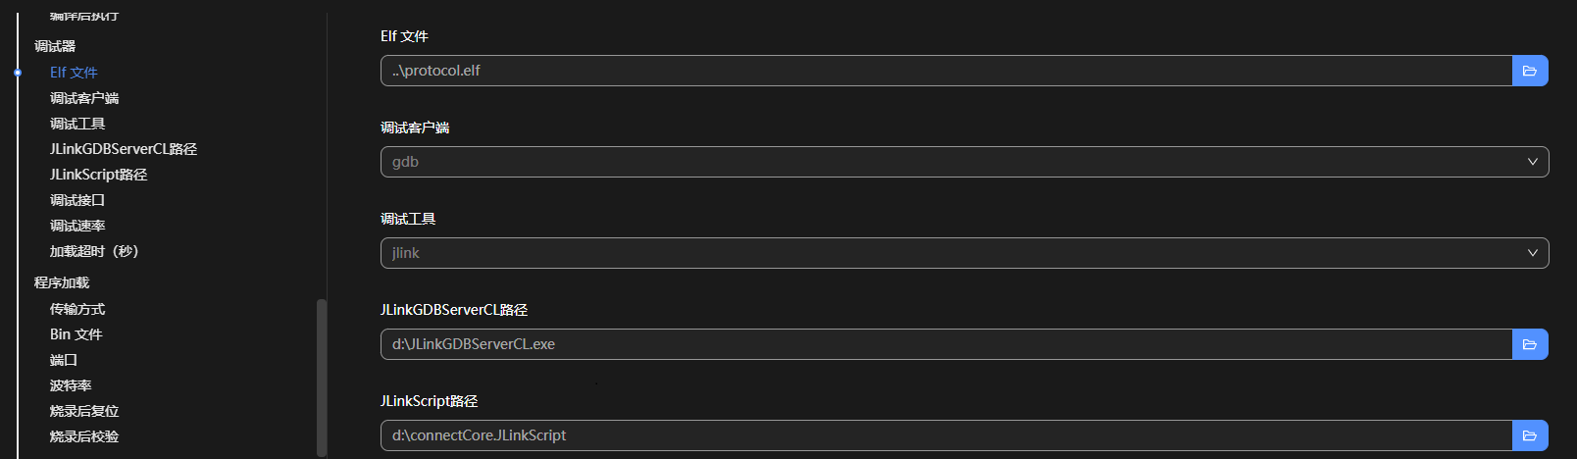Select 传输方式 in the sidebar
The width and height of the screenshot is (1577, 459).
(x=77, y=309)
